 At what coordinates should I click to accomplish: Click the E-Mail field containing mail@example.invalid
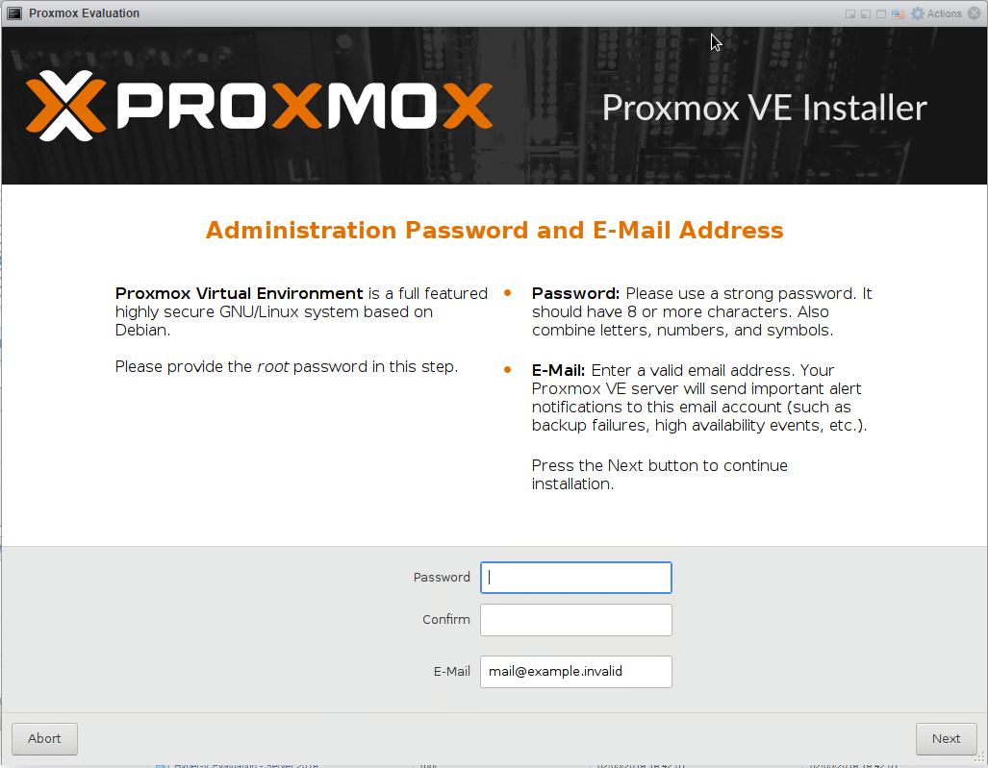coord(576,672)
